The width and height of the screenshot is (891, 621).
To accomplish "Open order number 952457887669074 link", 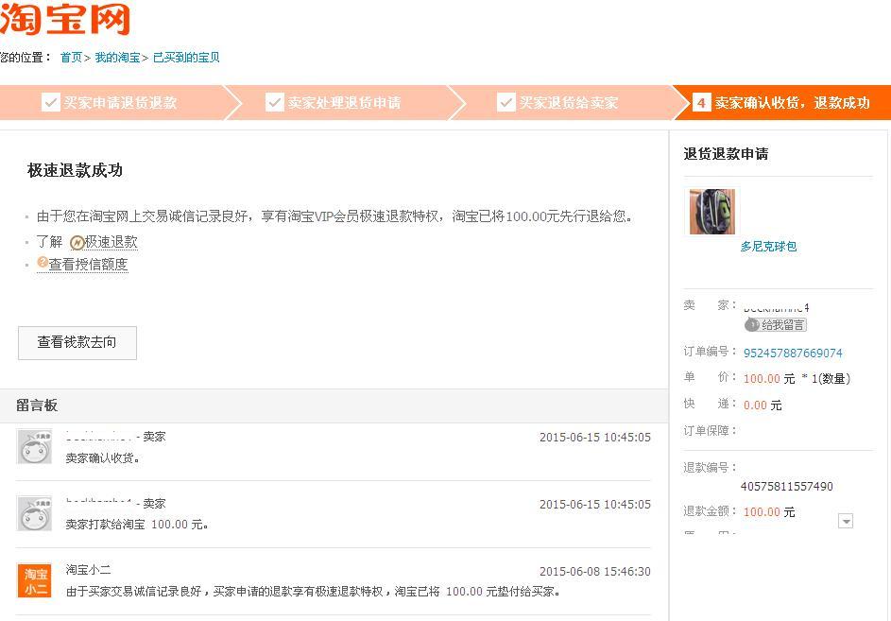I will pos(793,353).
